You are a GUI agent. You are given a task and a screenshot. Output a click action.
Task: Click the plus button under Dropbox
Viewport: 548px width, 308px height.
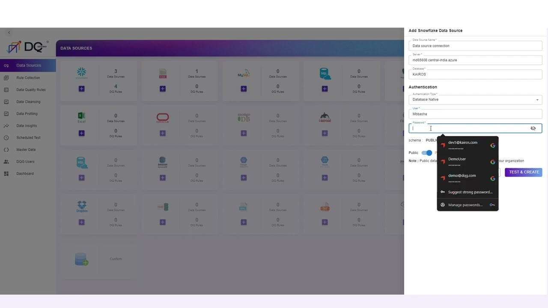tap(81, 222)
